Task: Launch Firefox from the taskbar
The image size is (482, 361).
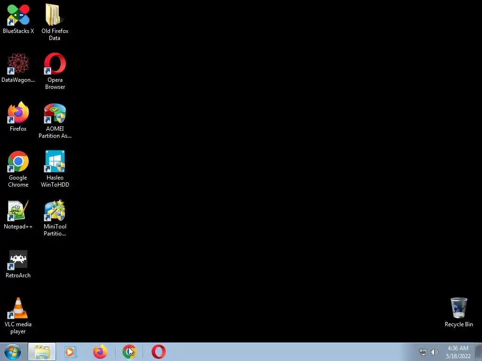Action: click(100, 352)
